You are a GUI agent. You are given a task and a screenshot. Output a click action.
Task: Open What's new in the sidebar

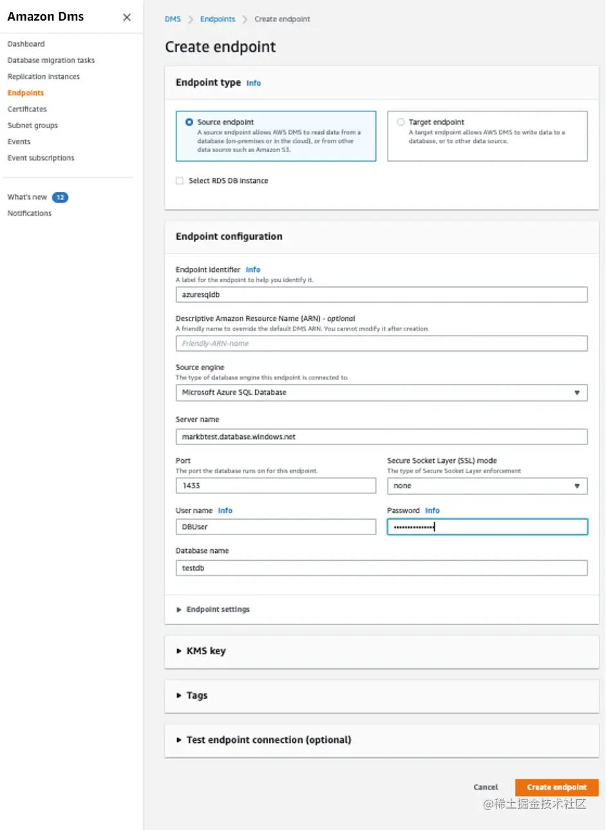pos(27,197)
